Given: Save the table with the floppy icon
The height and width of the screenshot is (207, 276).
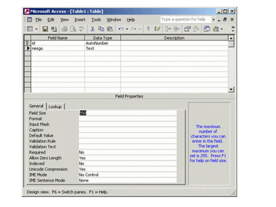Looking at the screenshot, I should (x=45, y=29).
